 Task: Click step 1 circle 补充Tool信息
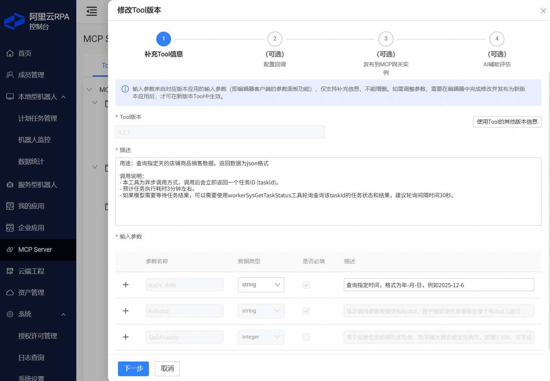pos(164,39)
